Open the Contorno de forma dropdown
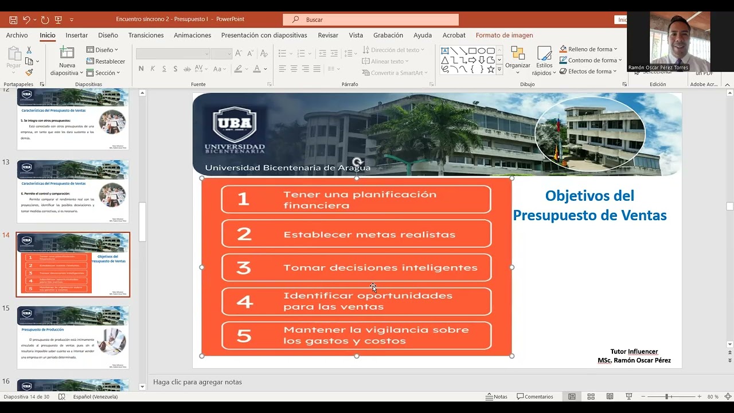The width and height of the screenshot is (734, 413). 591,60
